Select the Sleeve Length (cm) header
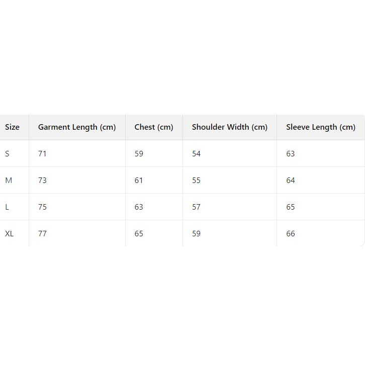The height and width of the screenshot is (365, 365). [x=321, y=127]
